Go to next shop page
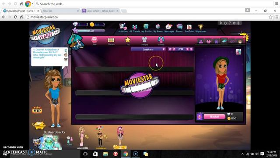 pos(188,49)
